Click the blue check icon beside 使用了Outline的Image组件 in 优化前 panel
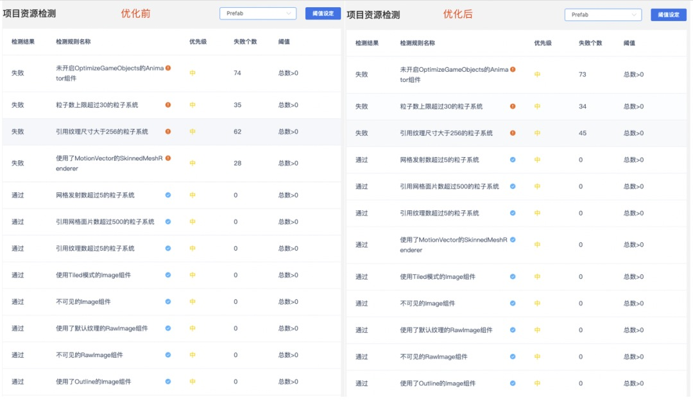 tap(168, 381)
